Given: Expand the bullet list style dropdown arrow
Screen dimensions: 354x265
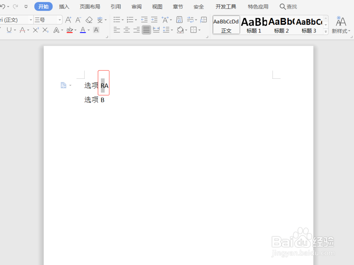Looking at the screenshot, I should (122, 20).
